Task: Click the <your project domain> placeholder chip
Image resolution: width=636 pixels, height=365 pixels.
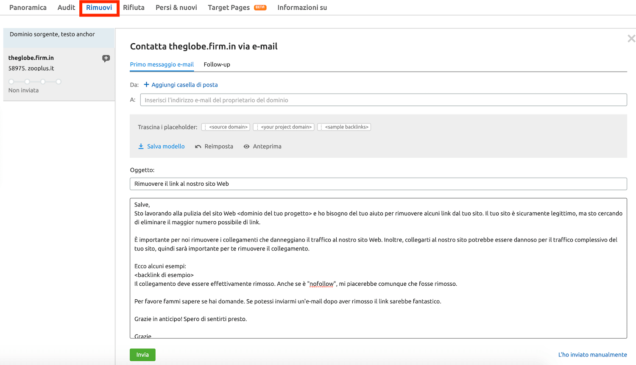Action: (x=284, y=127)
